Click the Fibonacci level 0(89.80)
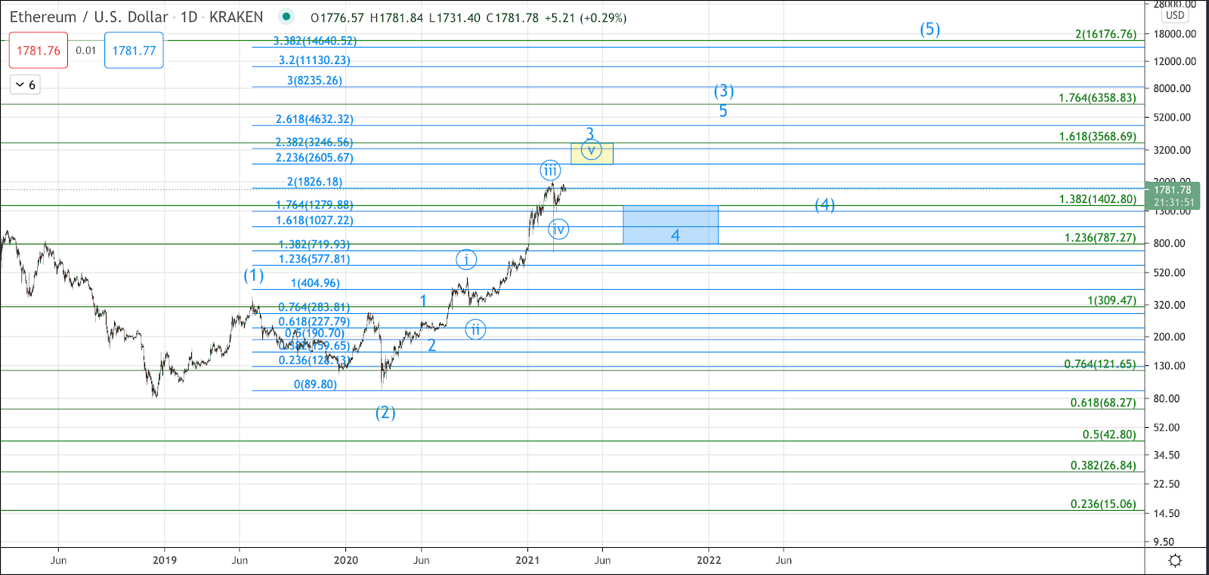The image size is (1209, 575). point(315,384)
